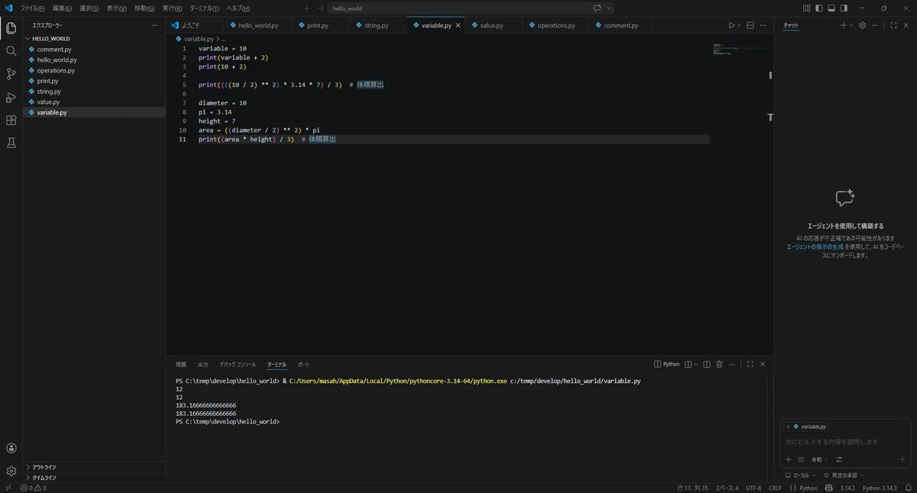This screenshot has width=917, height=493.
Task: Open run button dropdown arrow
Action: (740, 25)
